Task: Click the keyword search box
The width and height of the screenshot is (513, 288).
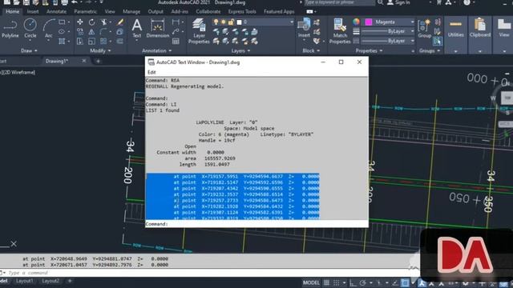Action: 339,2
